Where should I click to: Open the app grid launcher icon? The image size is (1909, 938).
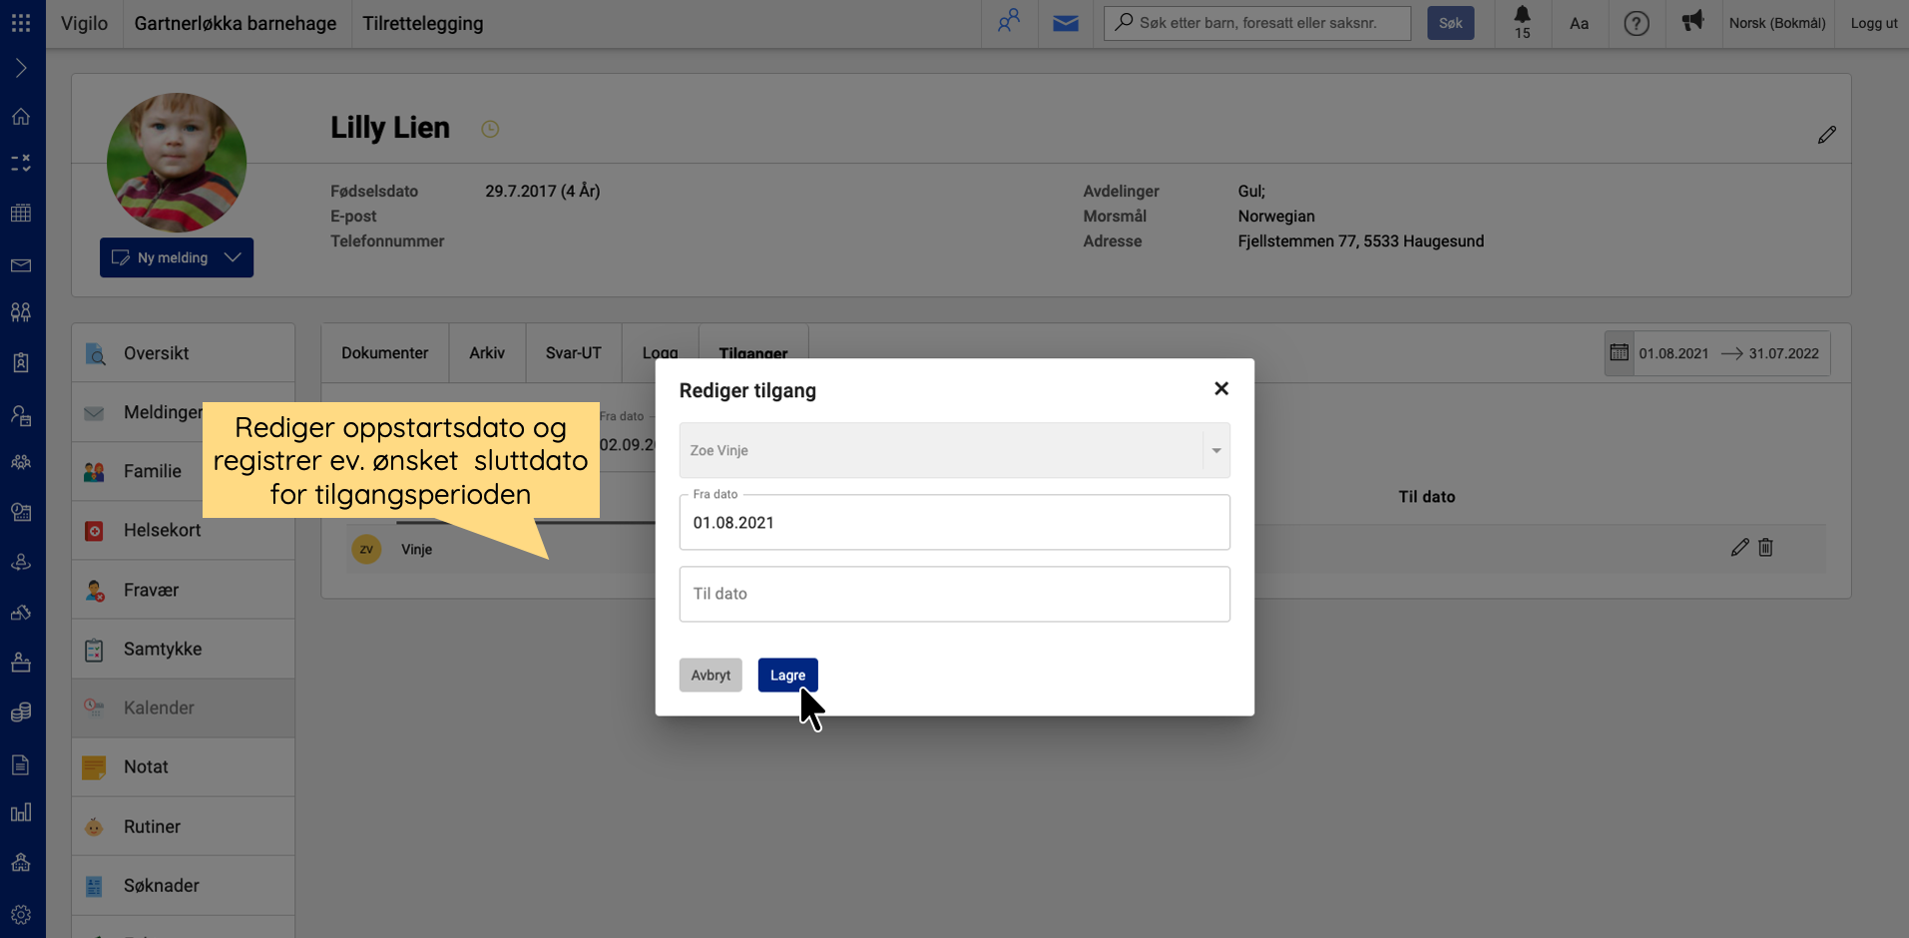[x=21, y=22]
